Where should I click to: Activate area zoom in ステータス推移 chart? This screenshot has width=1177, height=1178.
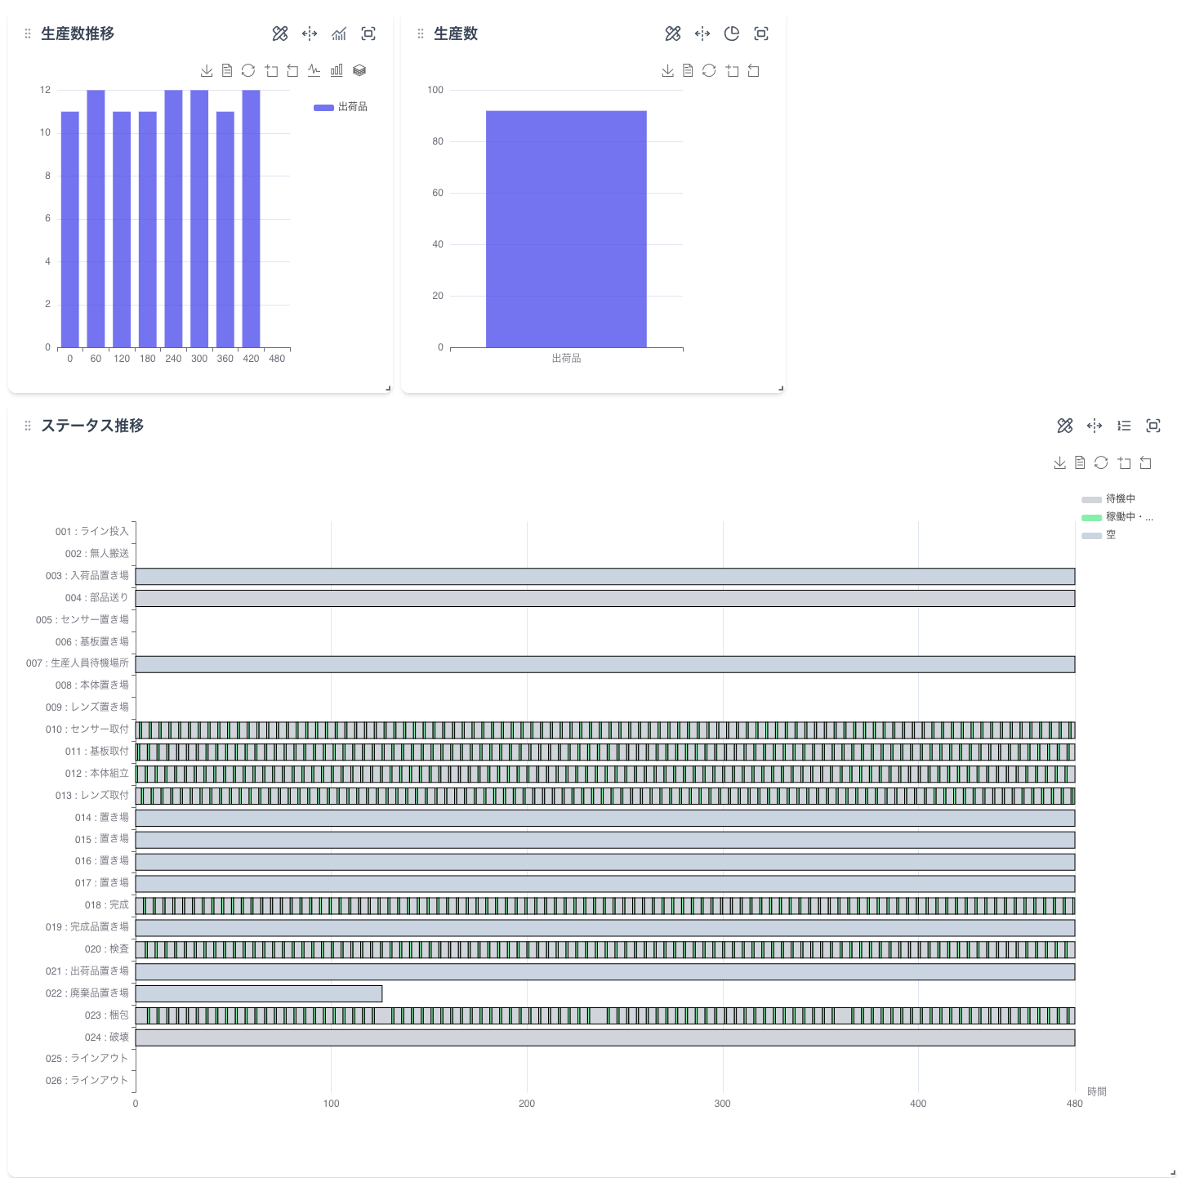tap(1125, 463)
